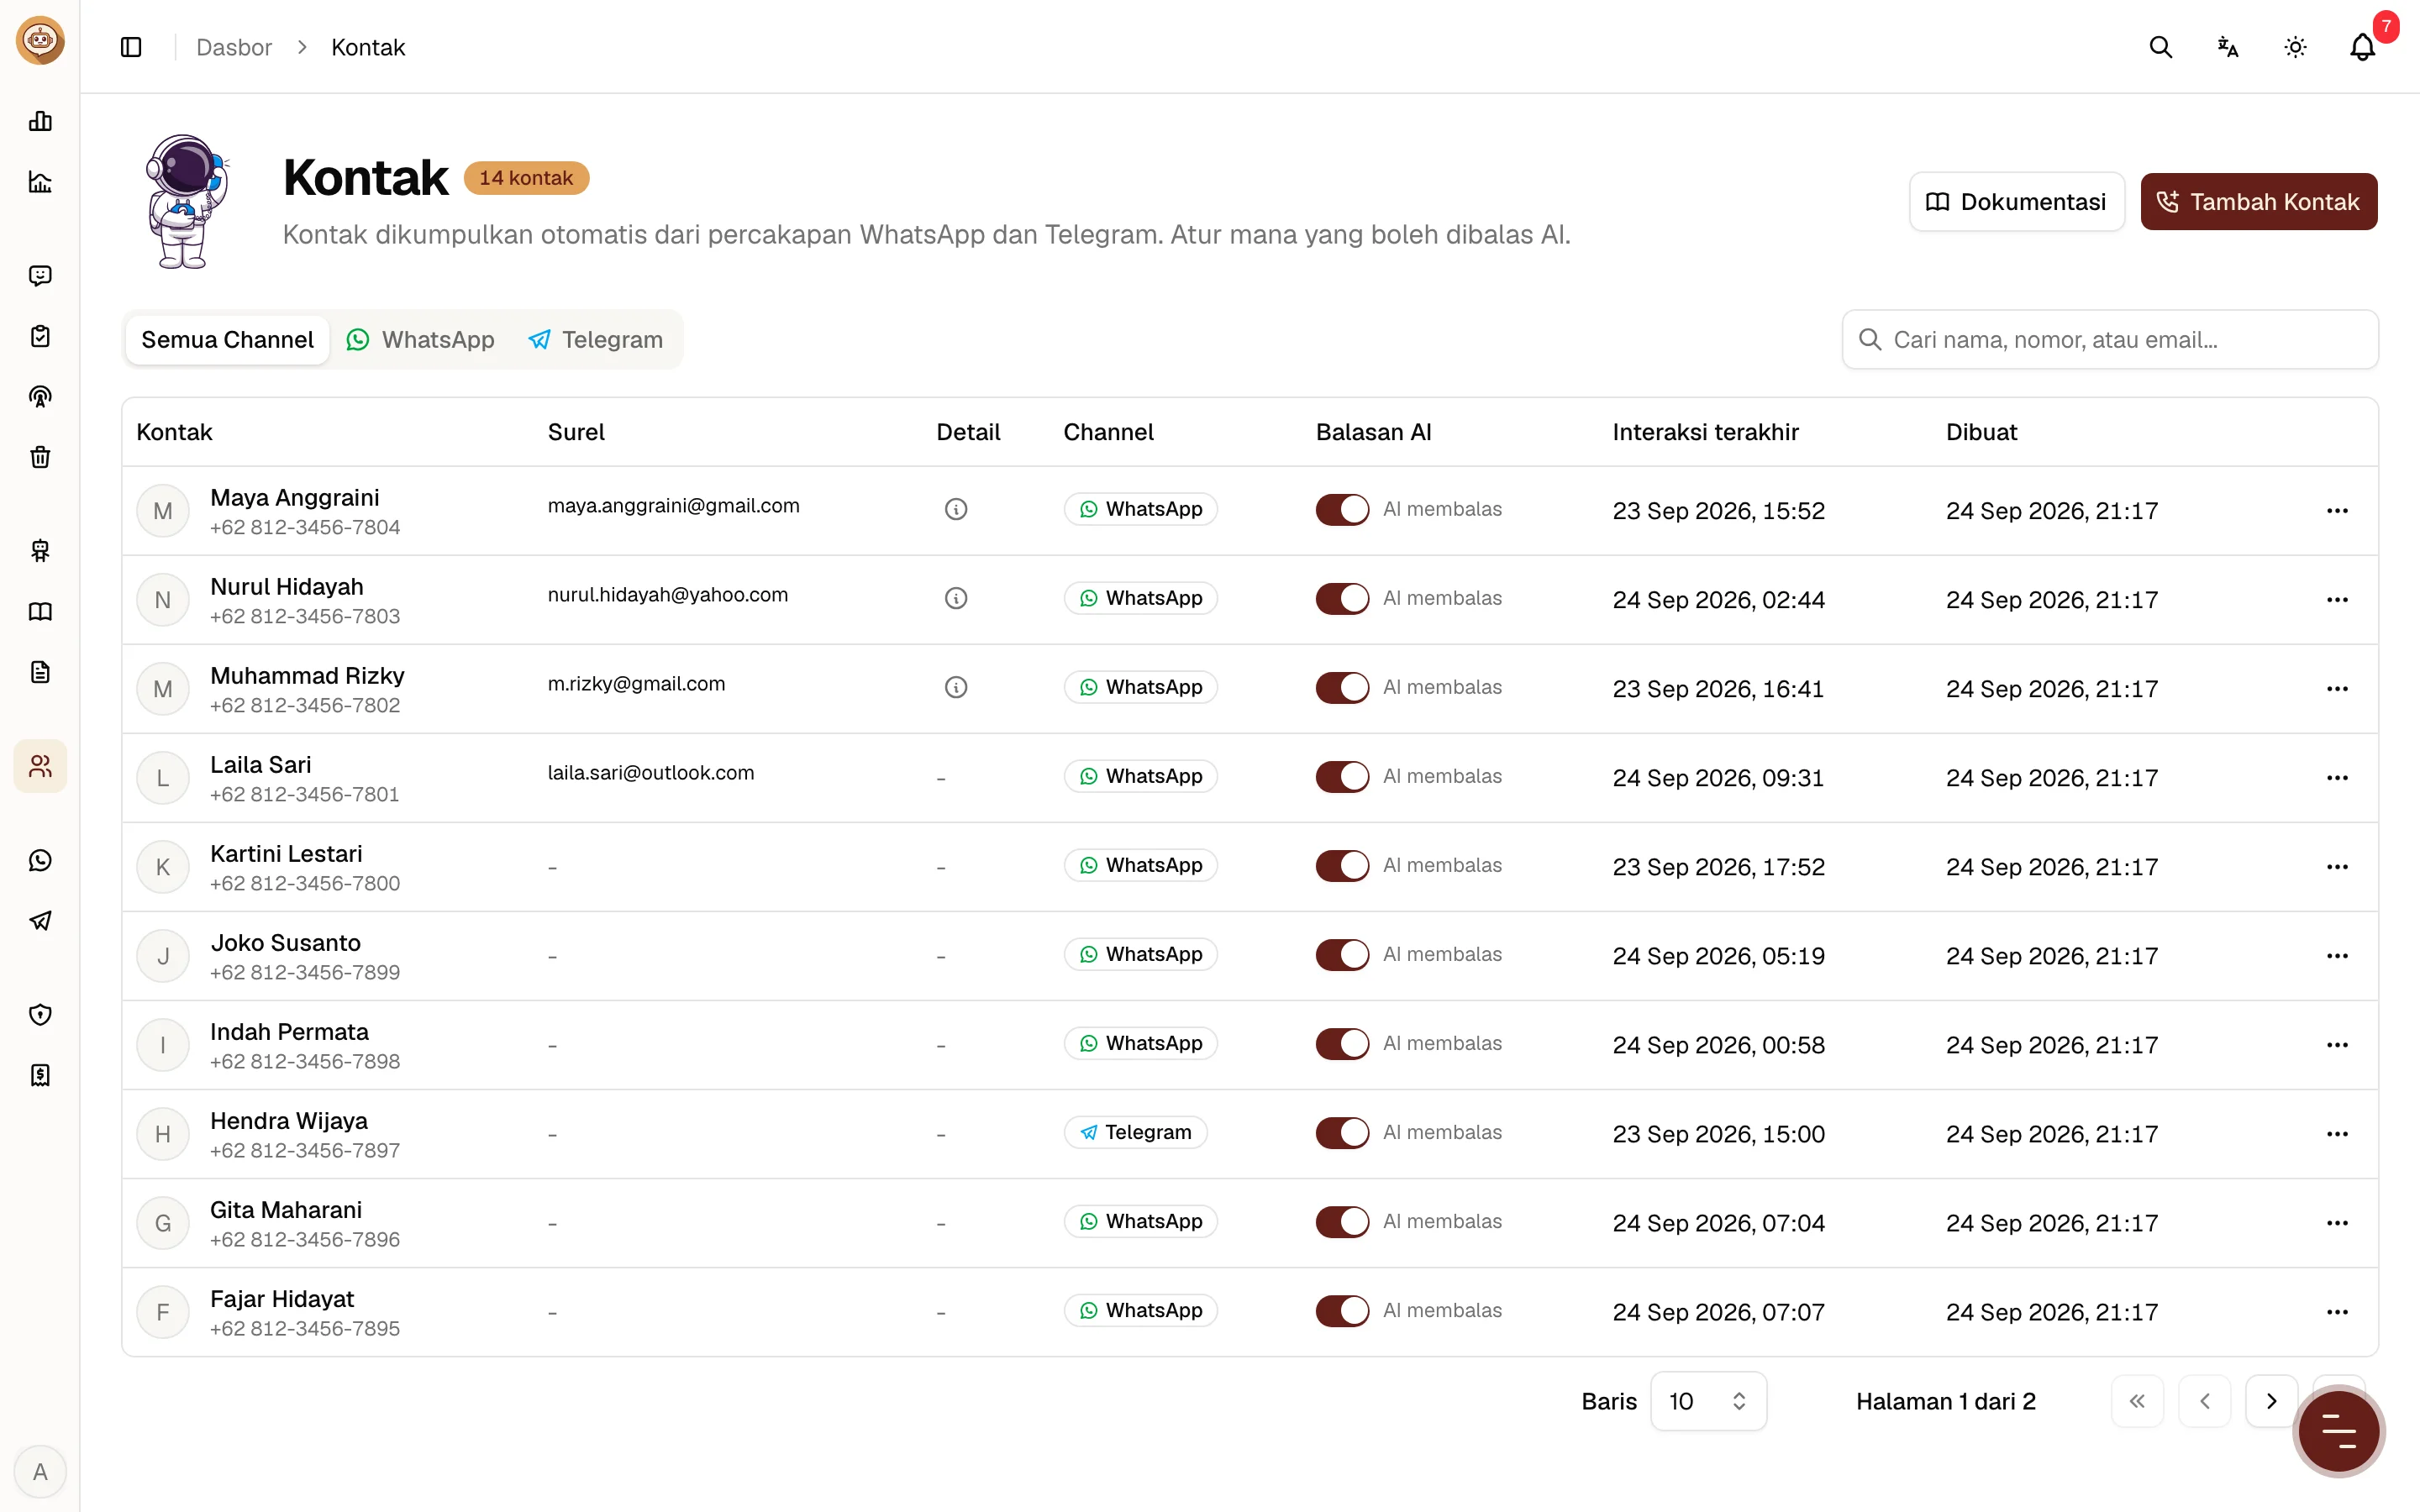View detail info icon for Maya Anggraini
This screenshot has height=1512, width=2420.
(956, 509)
